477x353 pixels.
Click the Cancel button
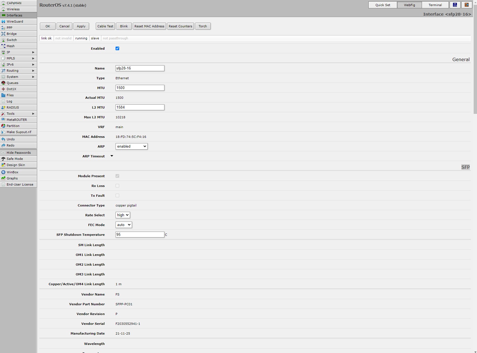point(64,26)
